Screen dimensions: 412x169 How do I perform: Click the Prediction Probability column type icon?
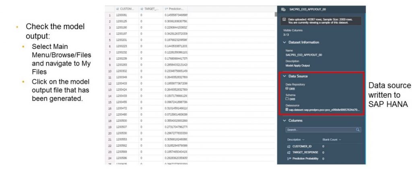pos(288,159)
